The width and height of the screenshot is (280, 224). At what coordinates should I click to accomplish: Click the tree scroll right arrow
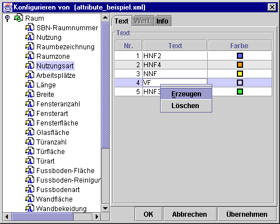click(x=97, y=217)
